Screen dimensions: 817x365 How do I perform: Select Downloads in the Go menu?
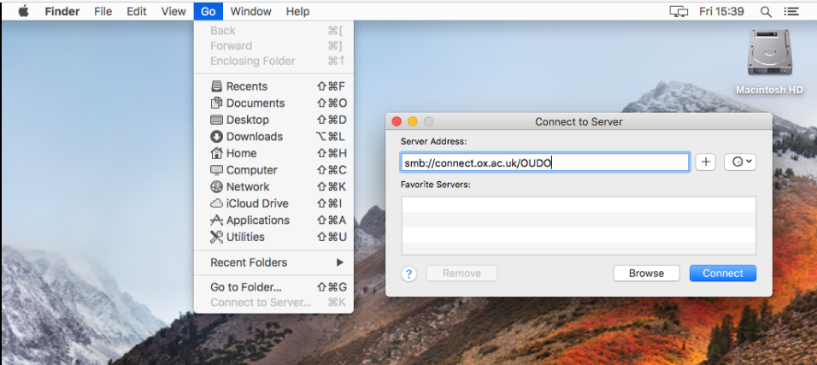coord(254,137)
